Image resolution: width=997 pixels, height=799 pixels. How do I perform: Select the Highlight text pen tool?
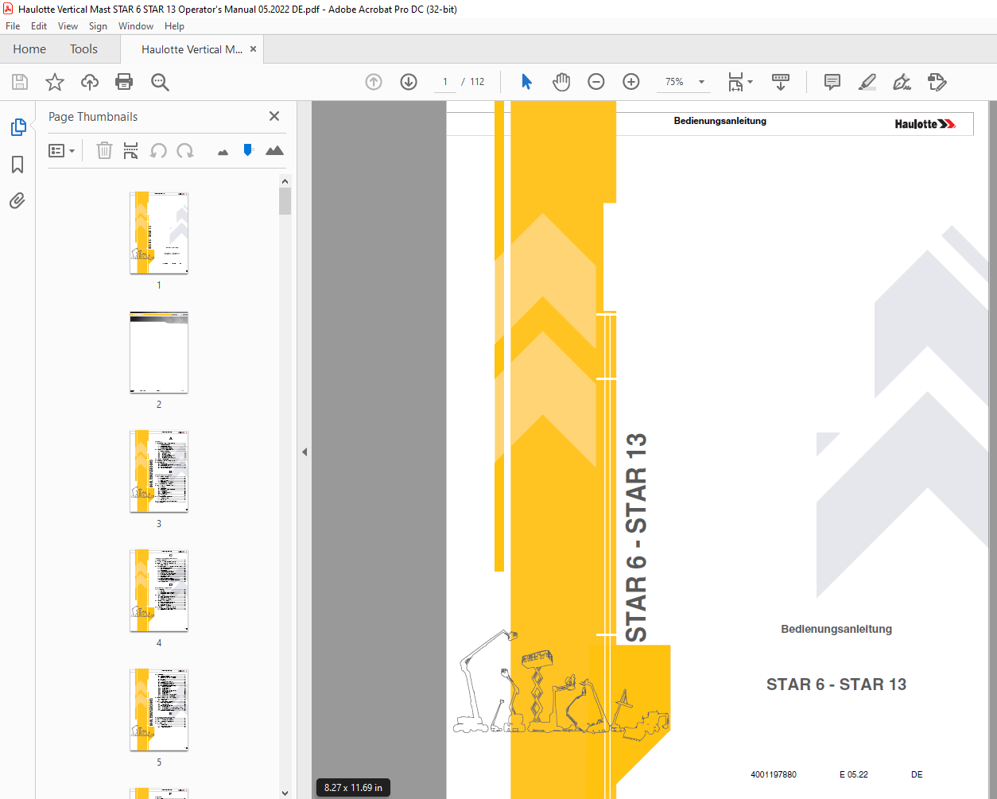(867, 82)
